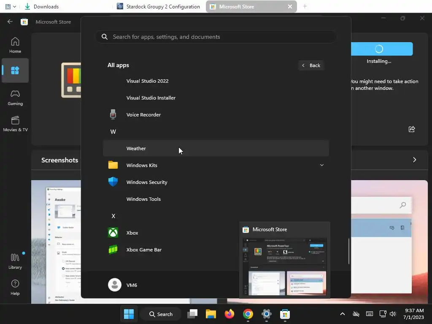
Task: Open Visual Studio Installer entry
Action: click(x=216, y=98)
